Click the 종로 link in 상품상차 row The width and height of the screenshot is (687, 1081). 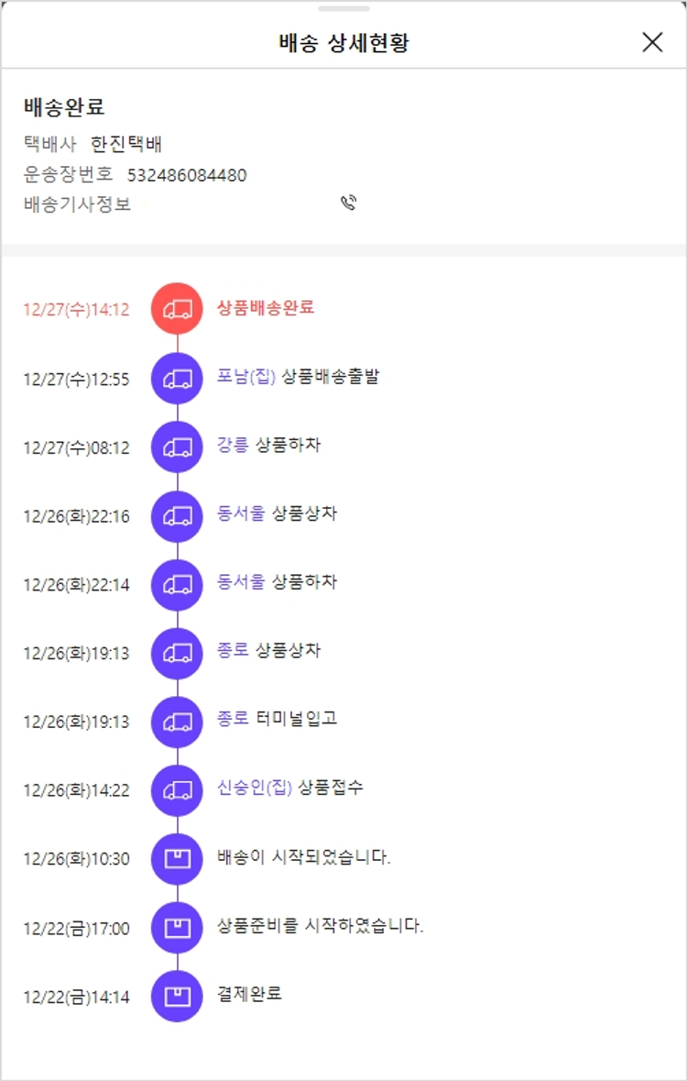[233, 651]
